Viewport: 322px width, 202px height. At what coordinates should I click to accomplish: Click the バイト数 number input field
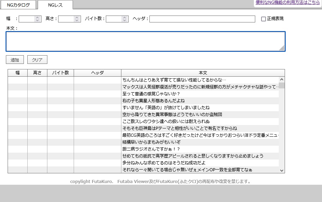(114, 19)
